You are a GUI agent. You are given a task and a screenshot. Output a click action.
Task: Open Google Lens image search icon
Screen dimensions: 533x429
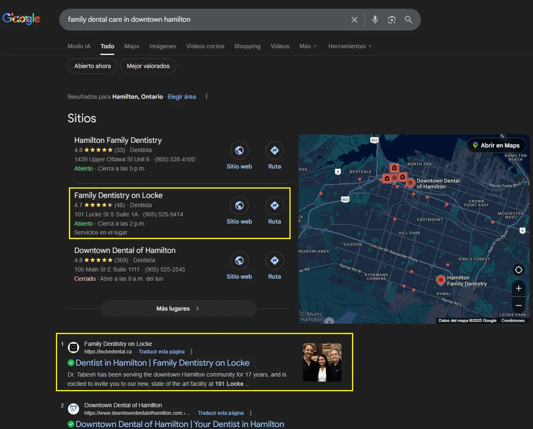point(392,20)
